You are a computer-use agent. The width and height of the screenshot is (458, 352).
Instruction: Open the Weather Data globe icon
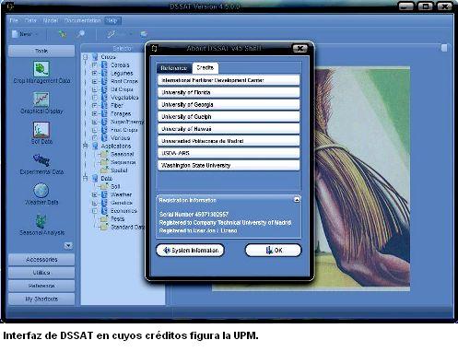(x=41, y=191)
